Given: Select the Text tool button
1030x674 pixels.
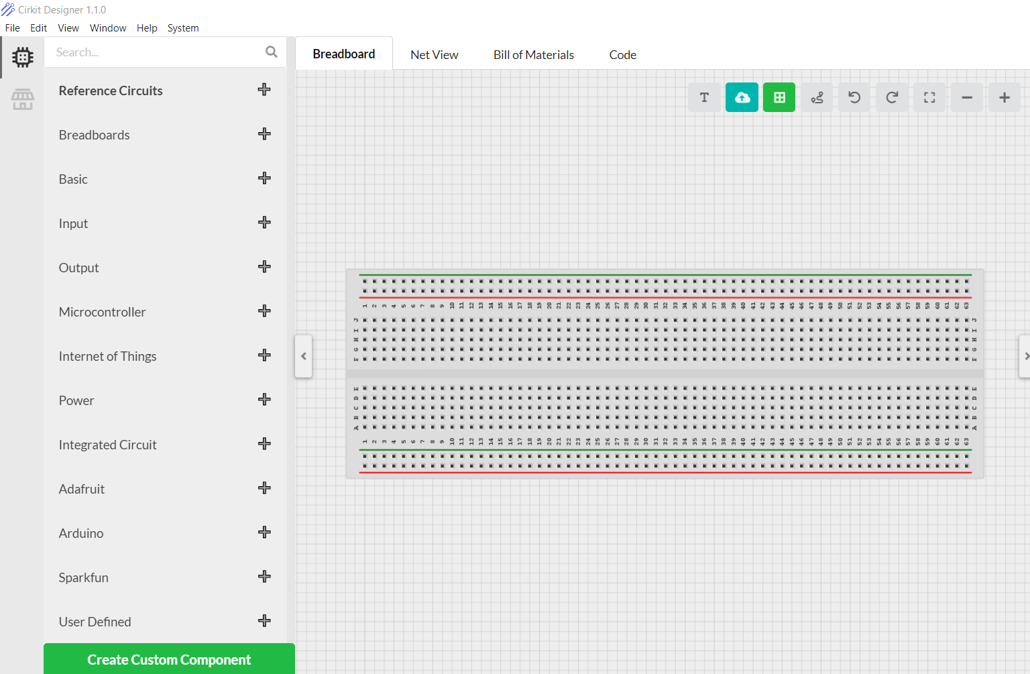Looking at the screenshot, I should [x=704, y=97].
